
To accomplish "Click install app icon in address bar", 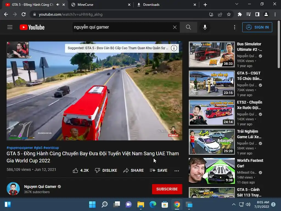I will pyautogui.click(x=211, y=14).
